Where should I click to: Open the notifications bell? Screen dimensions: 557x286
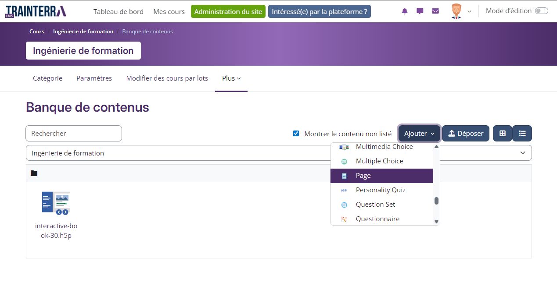click(404, 11)
